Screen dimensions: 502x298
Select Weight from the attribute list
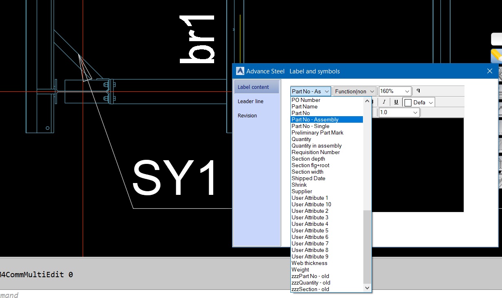coord(300,269)
